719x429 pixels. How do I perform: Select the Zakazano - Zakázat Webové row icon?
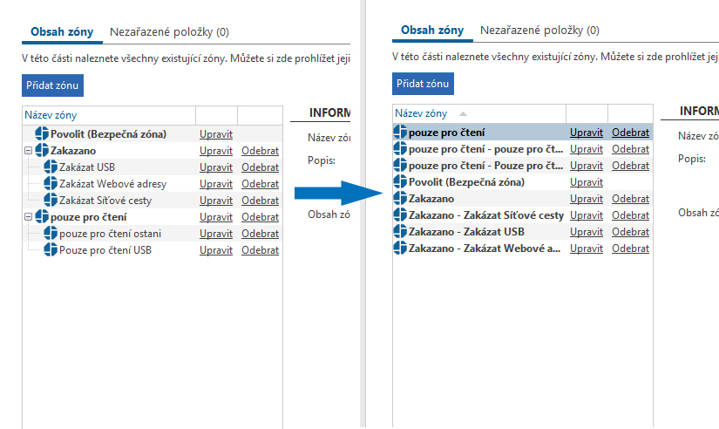click(400, 249)
